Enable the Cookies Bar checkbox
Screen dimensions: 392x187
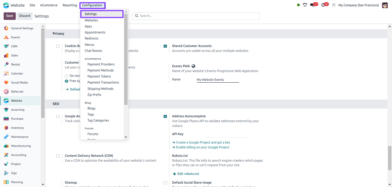(58, 46)
